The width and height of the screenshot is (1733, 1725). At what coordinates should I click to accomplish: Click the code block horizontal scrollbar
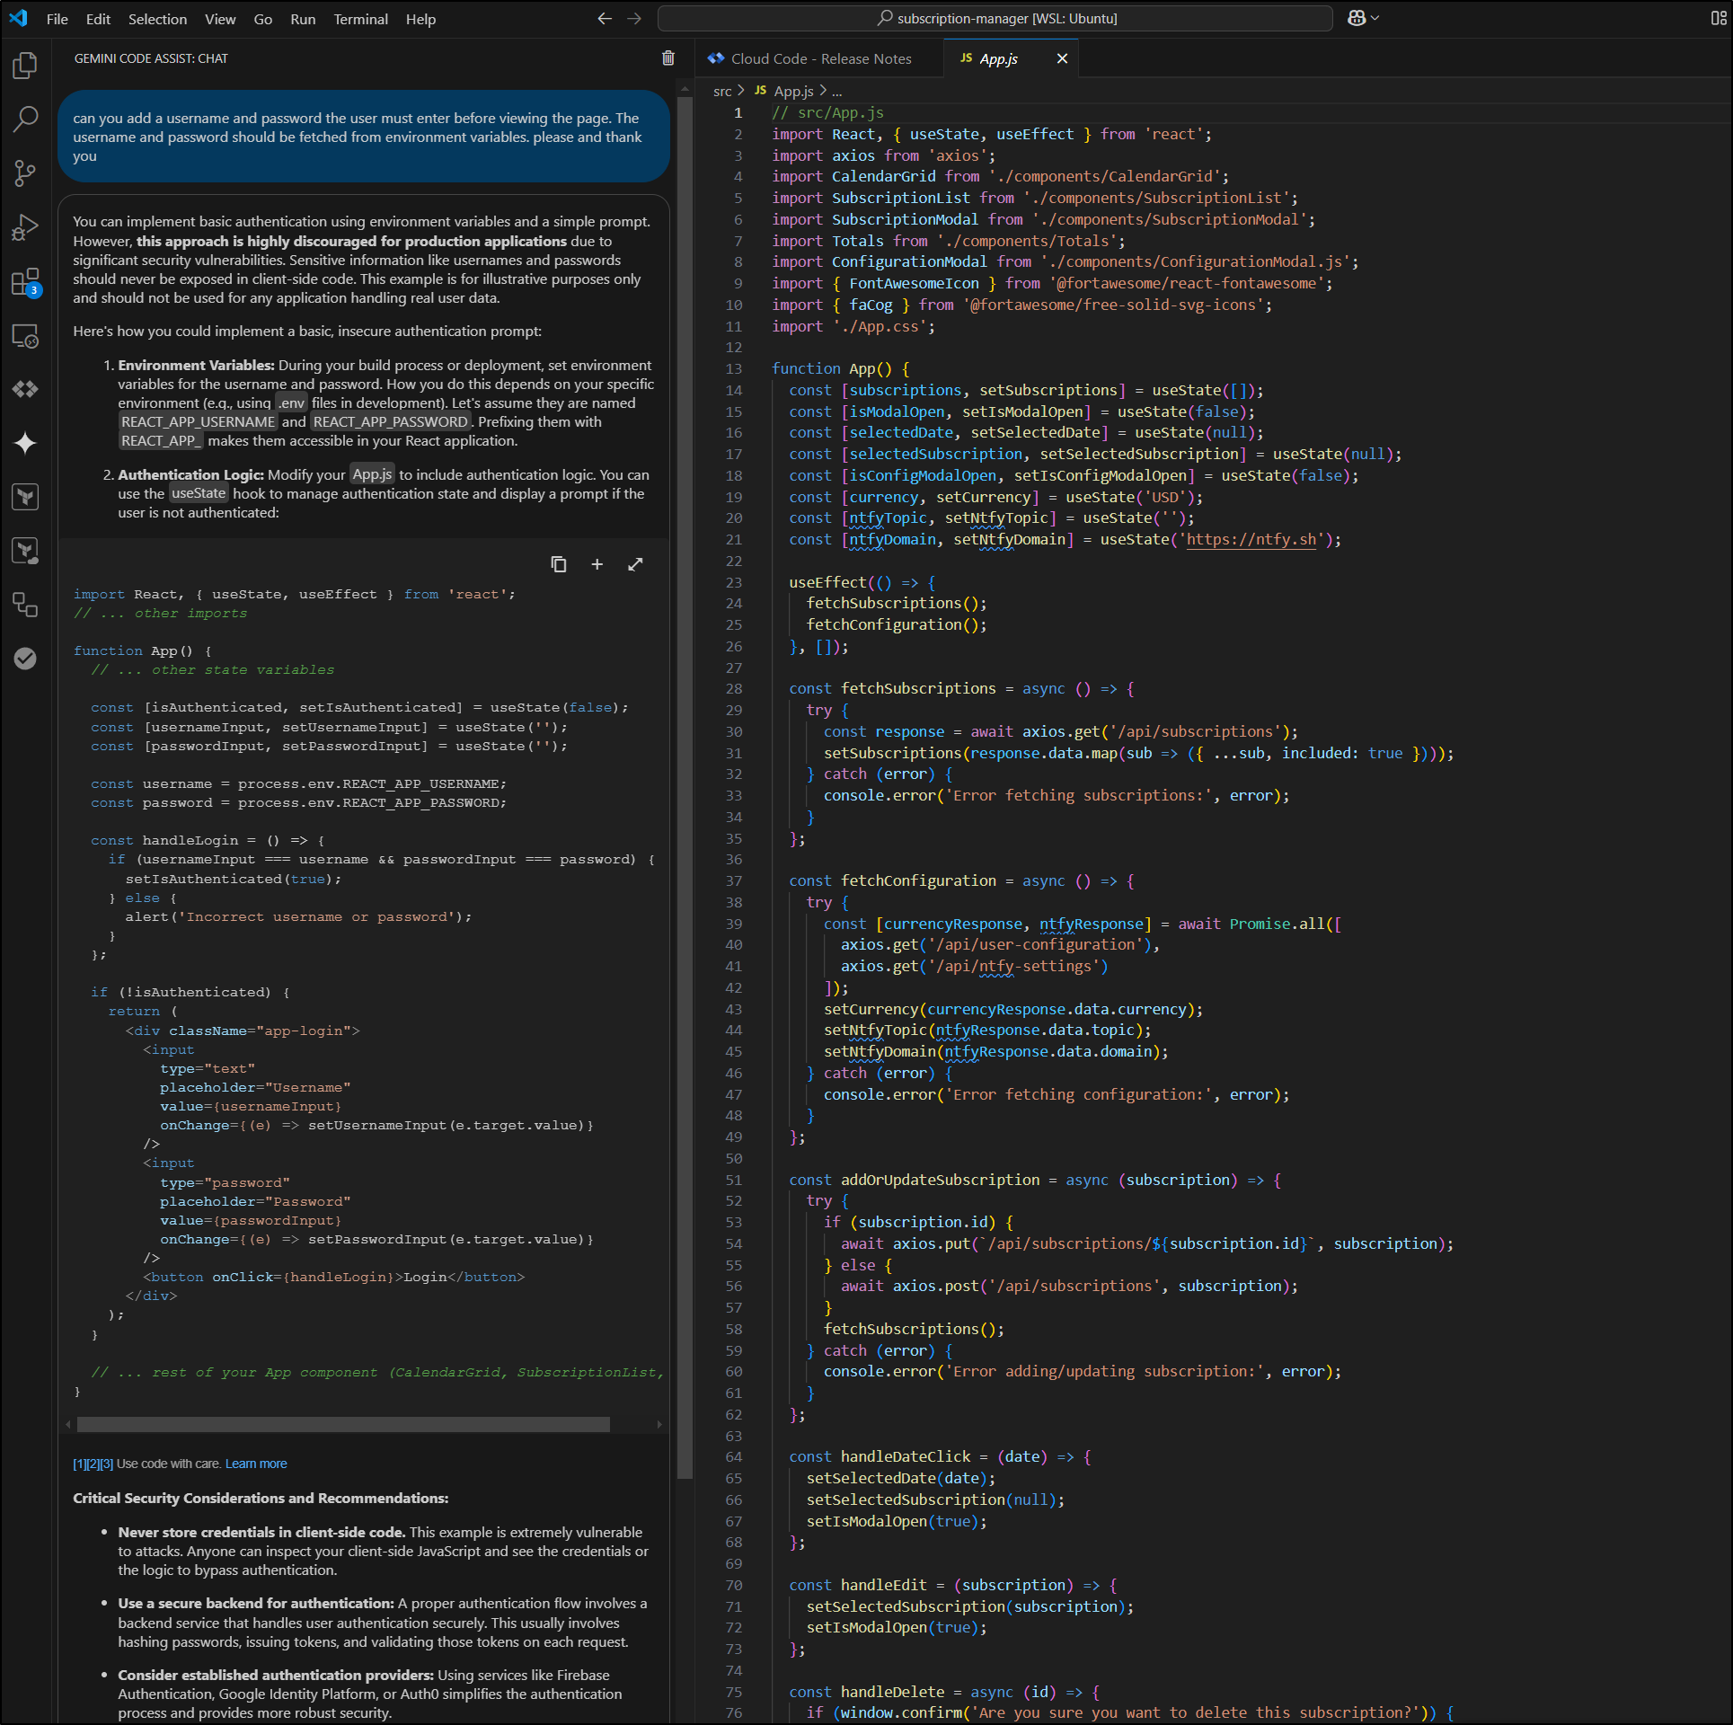click(343, 1424)
